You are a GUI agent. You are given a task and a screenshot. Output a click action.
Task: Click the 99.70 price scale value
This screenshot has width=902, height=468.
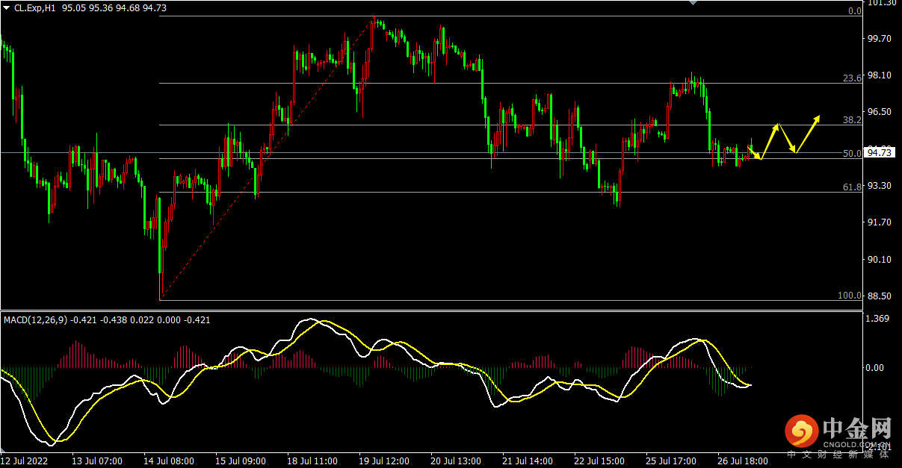point(879,39)
